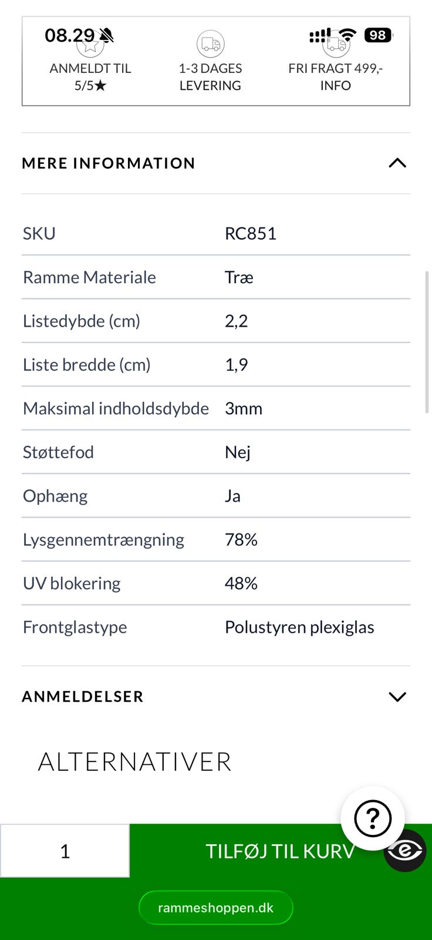
Task: Tap the delivery truck icon above 1-3 dages levering
Action: (x=210, y=44)
